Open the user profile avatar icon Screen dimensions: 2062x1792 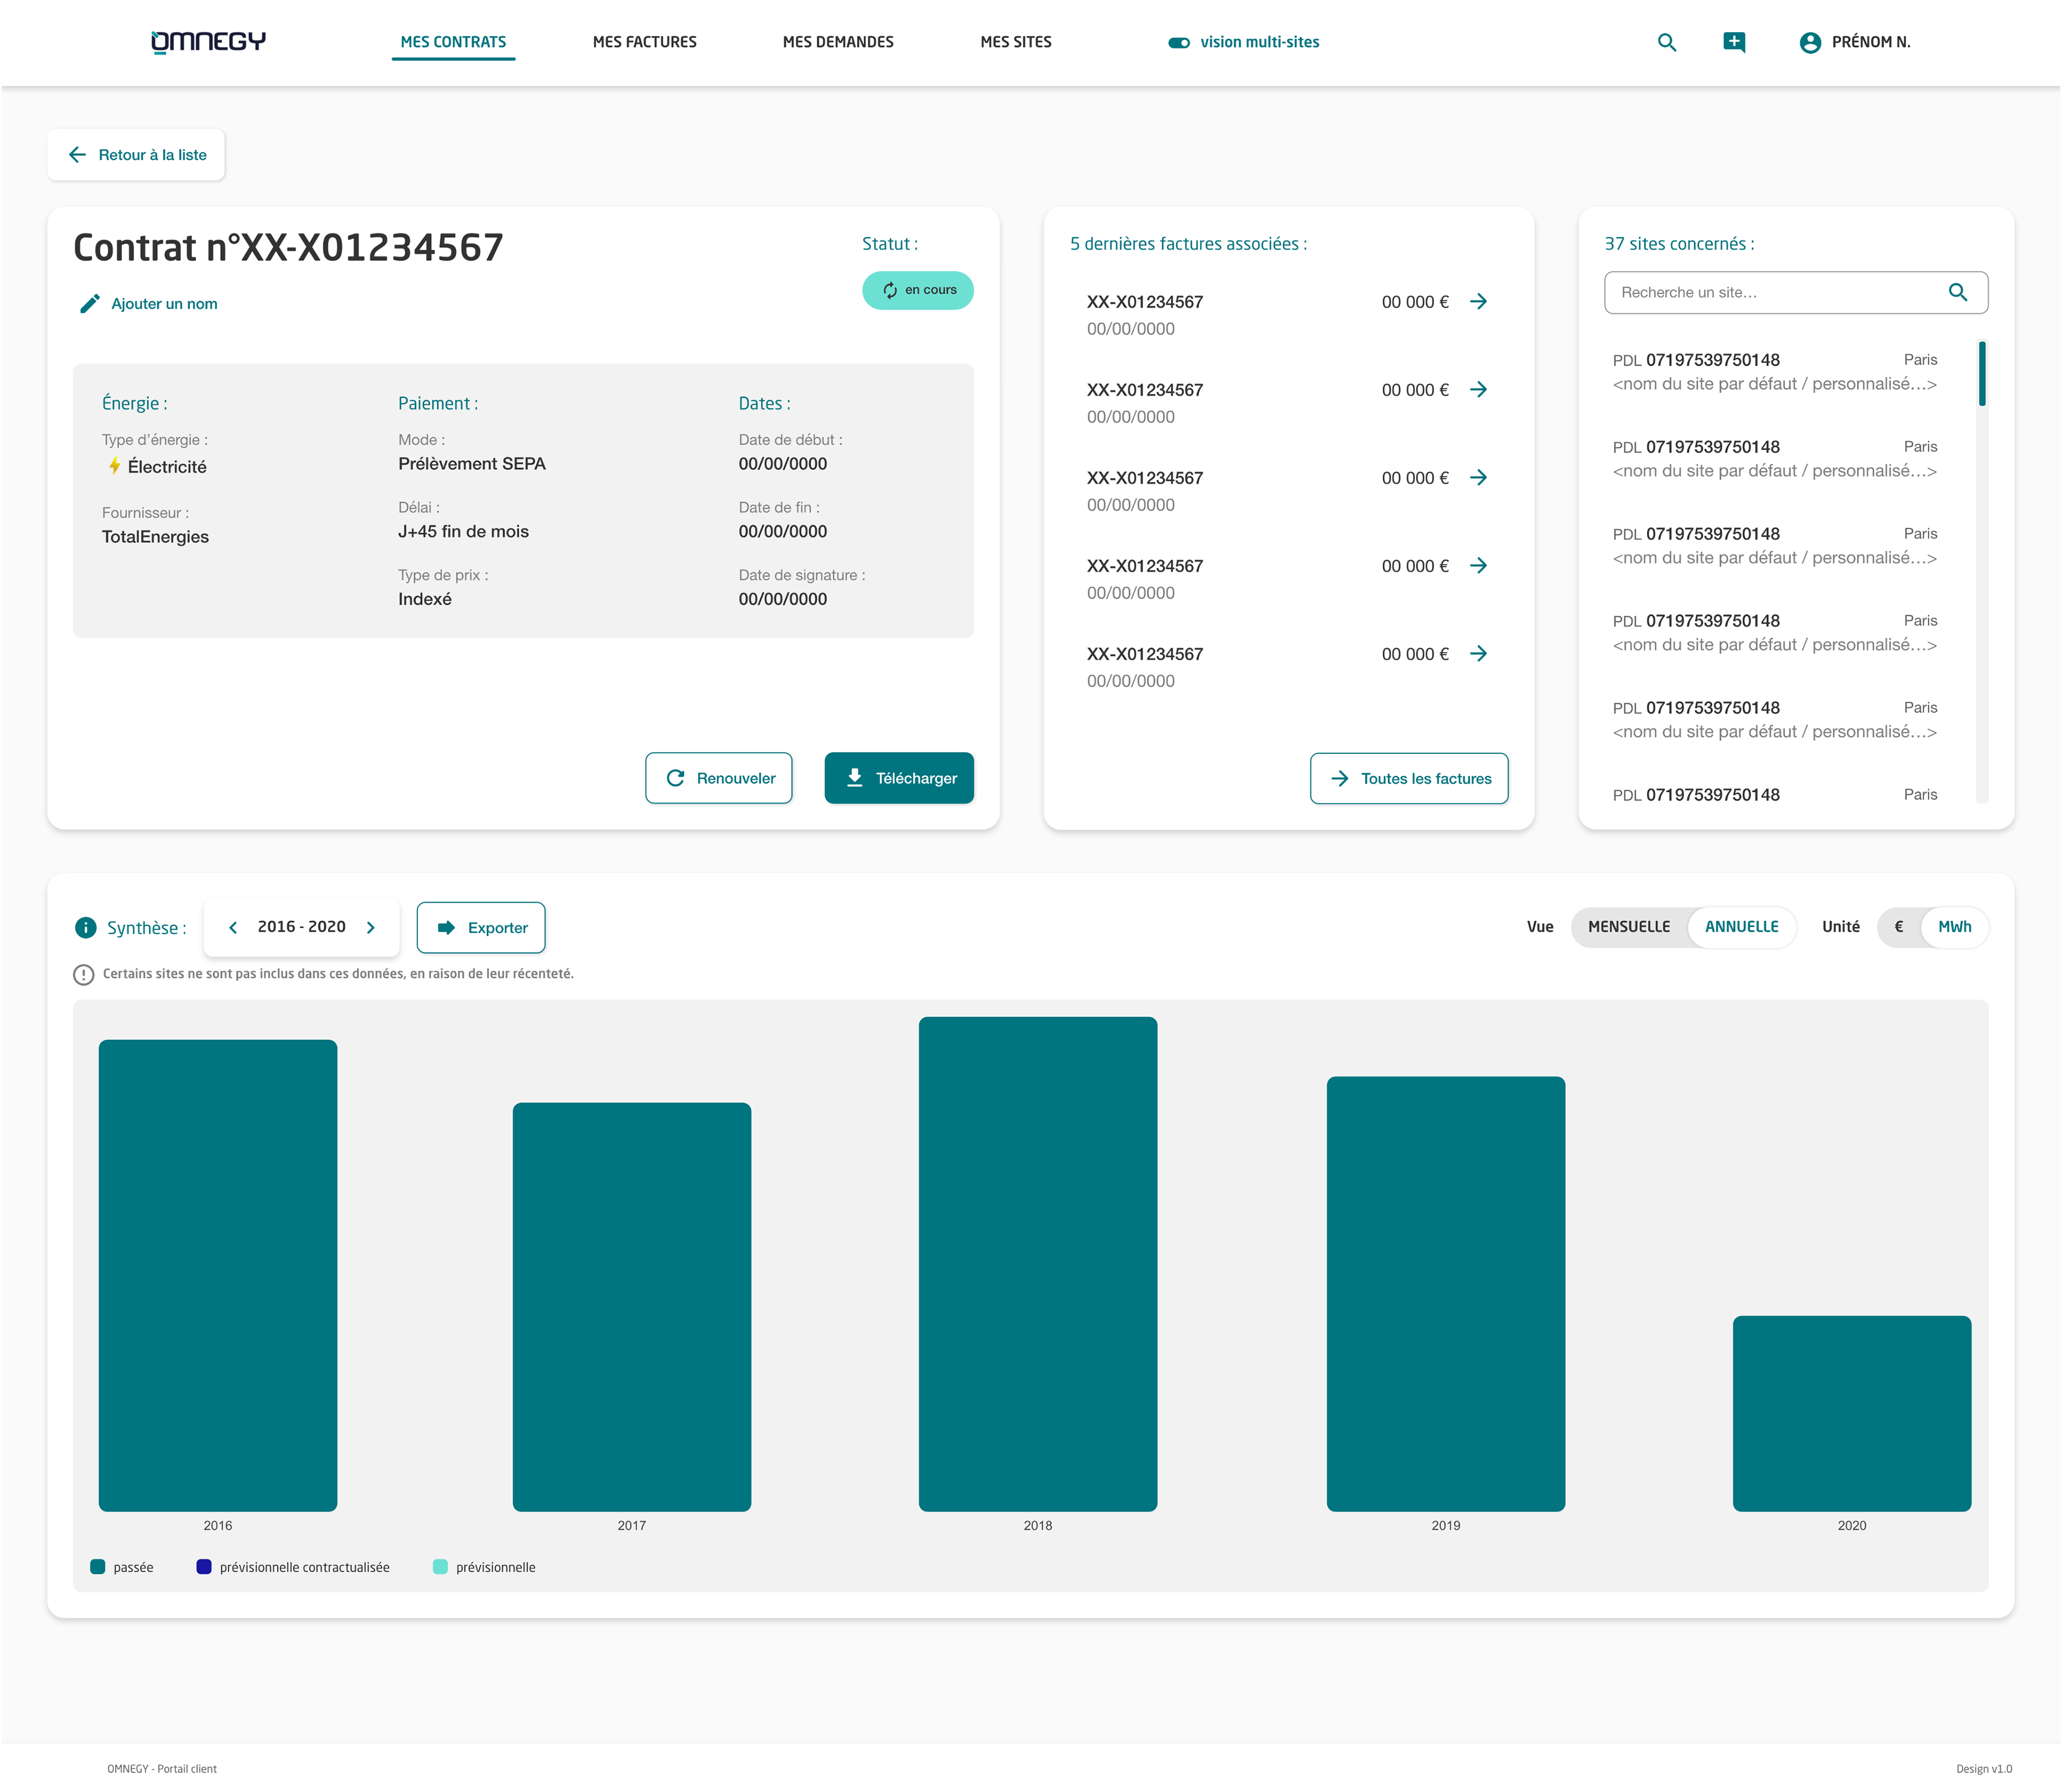point(1809,42)
